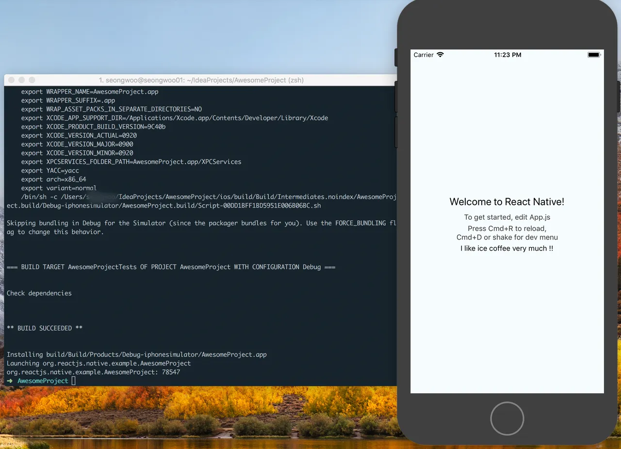Click the XCODE_APP_SUPPORT_DIR export line
The width and height of the screenshot is (621, 449).
175,118
